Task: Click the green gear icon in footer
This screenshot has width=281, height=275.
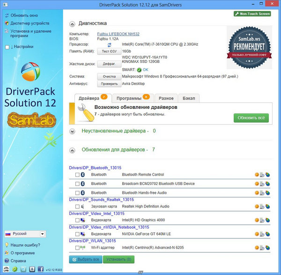Action: (15, 269)
